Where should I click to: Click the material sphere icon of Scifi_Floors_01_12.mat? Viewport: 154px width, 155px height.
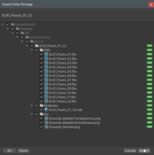pyautogui.click(x=46, y=110)
